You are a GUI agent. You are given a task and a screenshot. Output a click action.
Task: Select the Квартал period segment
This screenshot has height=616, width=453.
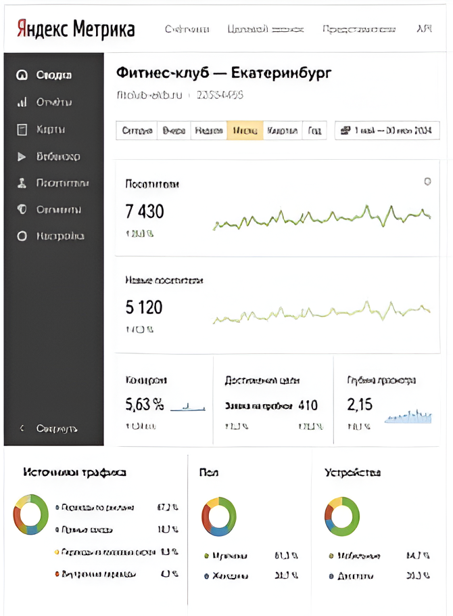[x=282, y=131]
